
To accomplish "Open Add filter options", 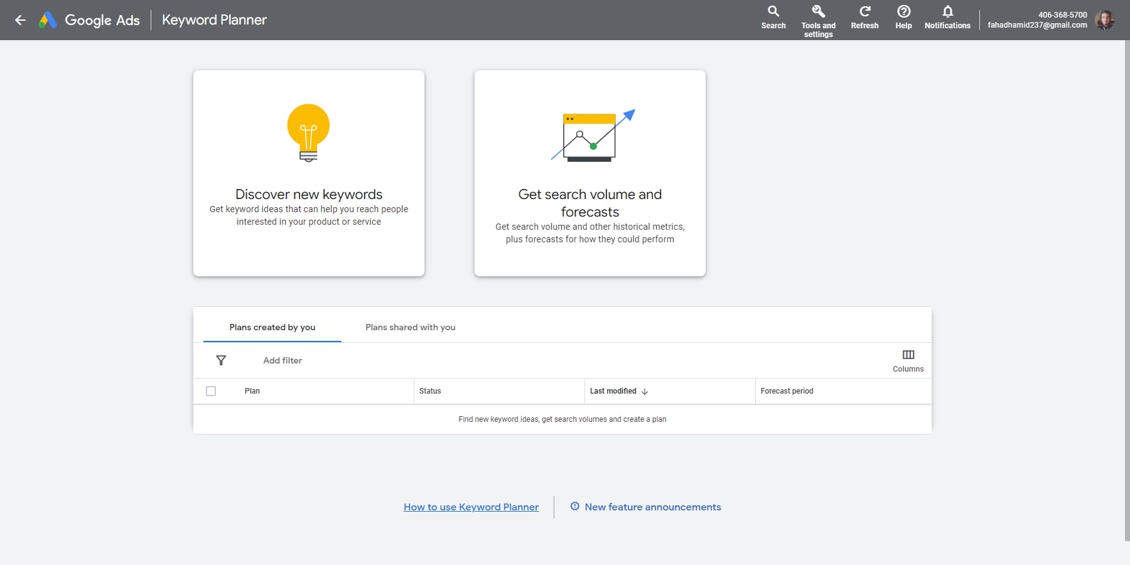I will [x=282, y=360].
